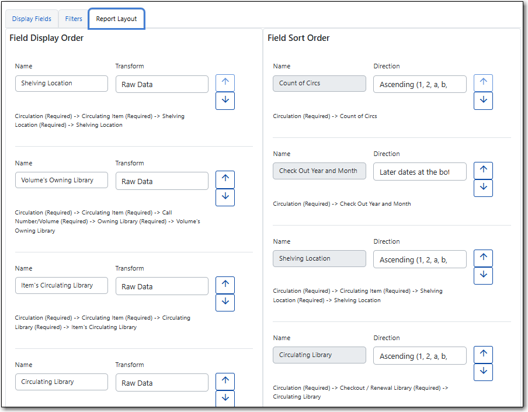Move Volume's Owning Library field down
This screenshot has width=528, height=412.
pyautogui.click(x=225, y=197)
